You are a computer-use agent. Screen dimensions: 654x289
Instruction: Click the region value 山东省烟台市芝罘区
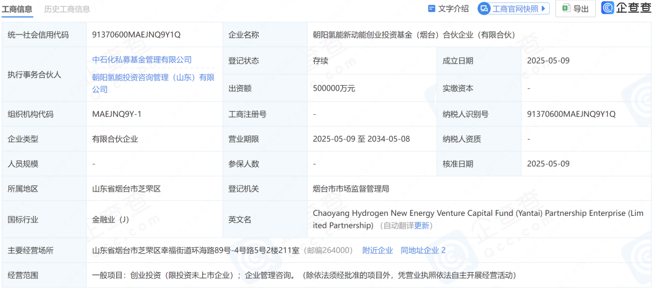127,189
